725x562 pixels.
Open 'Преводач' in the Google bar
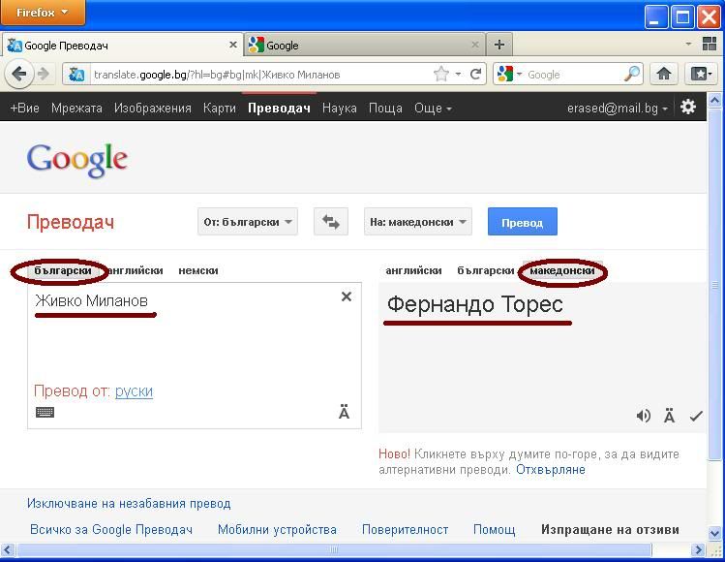coord(279,108)
